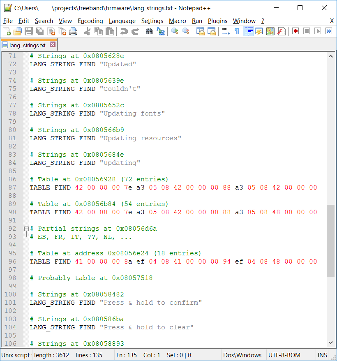Image resolution: width=337 pixels, height=361 pixels.
Task: Click "Press & hold to confirm" string on line 101
Action: click(151, 303)
